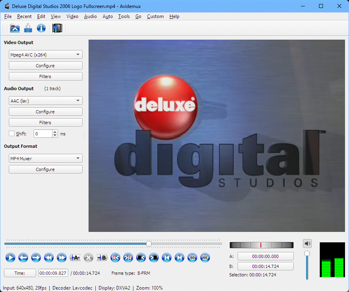The height and width of the screenshot is (292, 349).
Task: Play the video
Action: (x=10, y=258)
